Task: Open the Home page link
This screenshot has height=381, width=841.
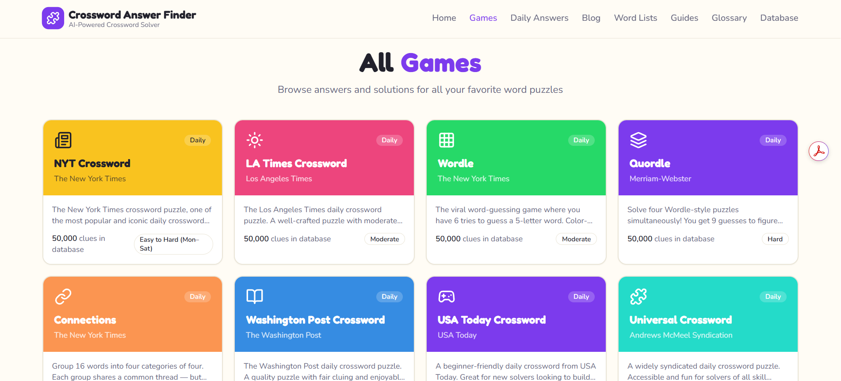Action: (444, 18)
